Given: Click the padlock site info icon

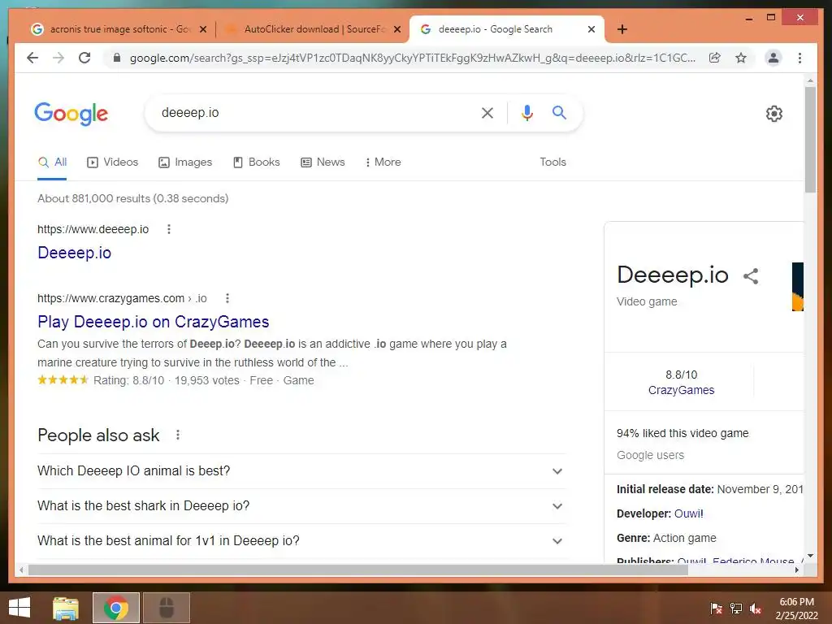Looking at the screenshot, I should (x=117, y=58).
